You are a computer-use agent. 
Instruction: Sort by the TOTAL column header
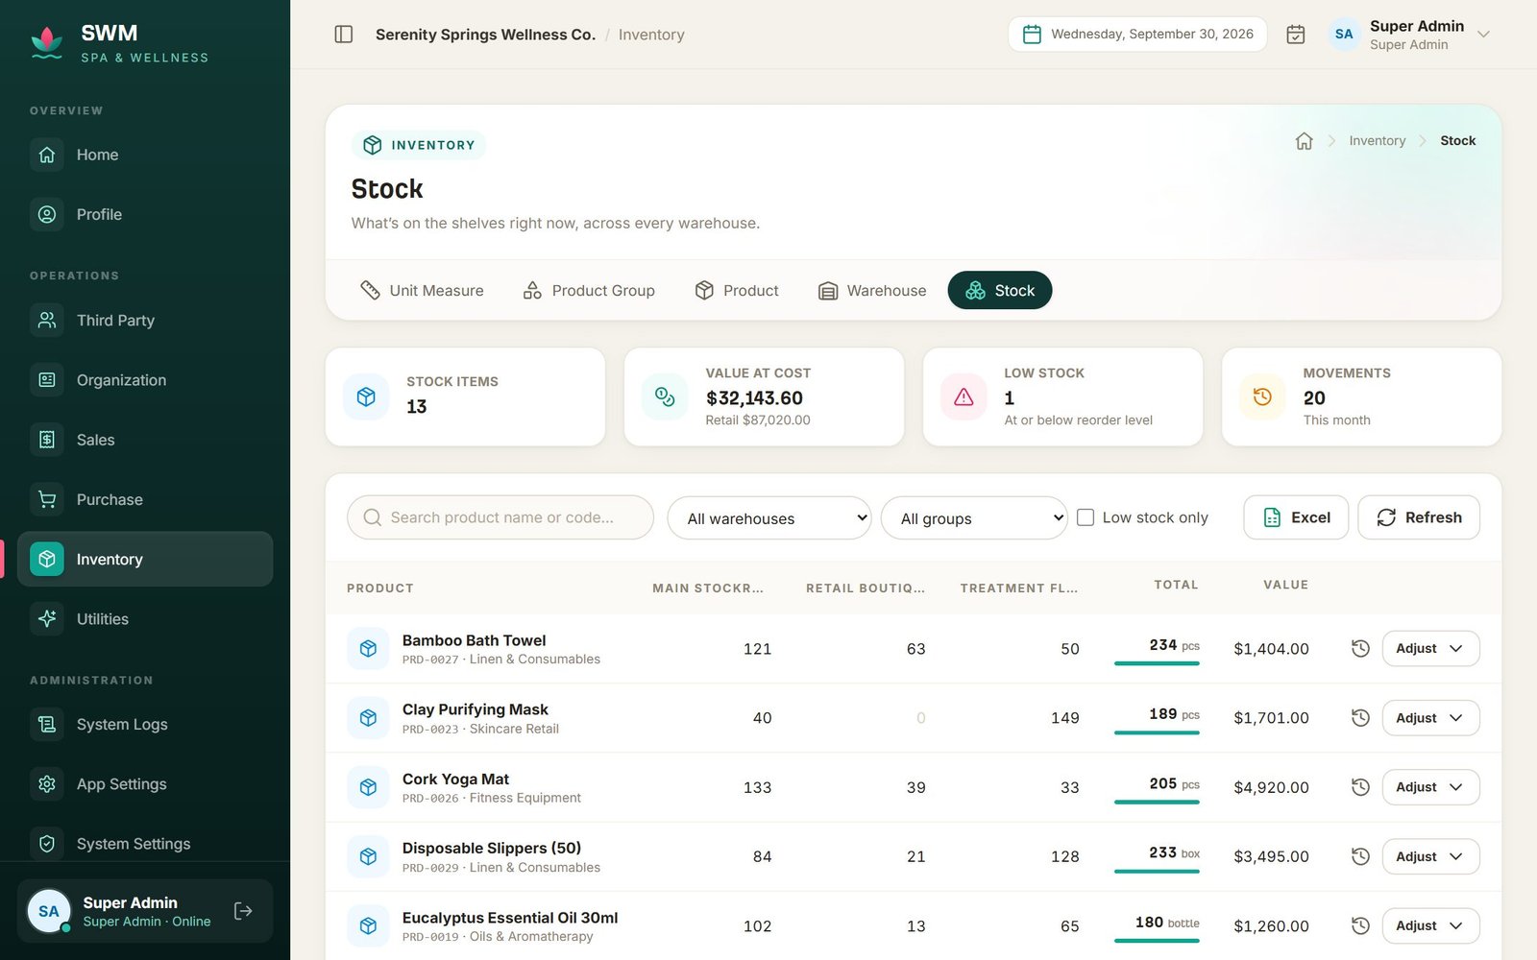(x=1176, y=585)
